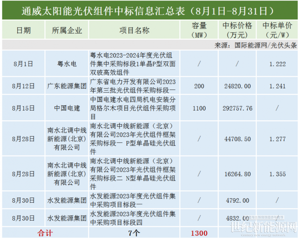Click the unit price 1.222
Screen dimensions: 299x238
click(277, 64)
